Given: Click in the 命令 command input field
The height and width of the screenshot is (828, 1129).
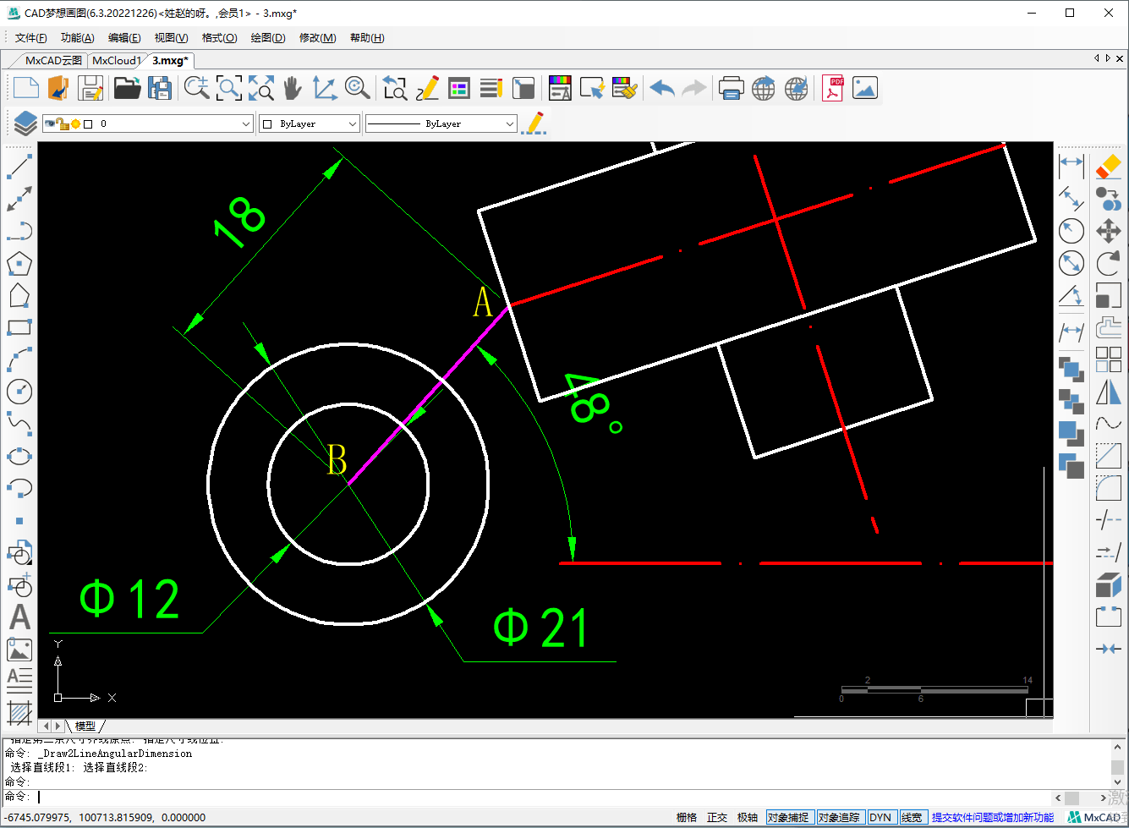Looking at the screenshot, I should pos(541,797).
